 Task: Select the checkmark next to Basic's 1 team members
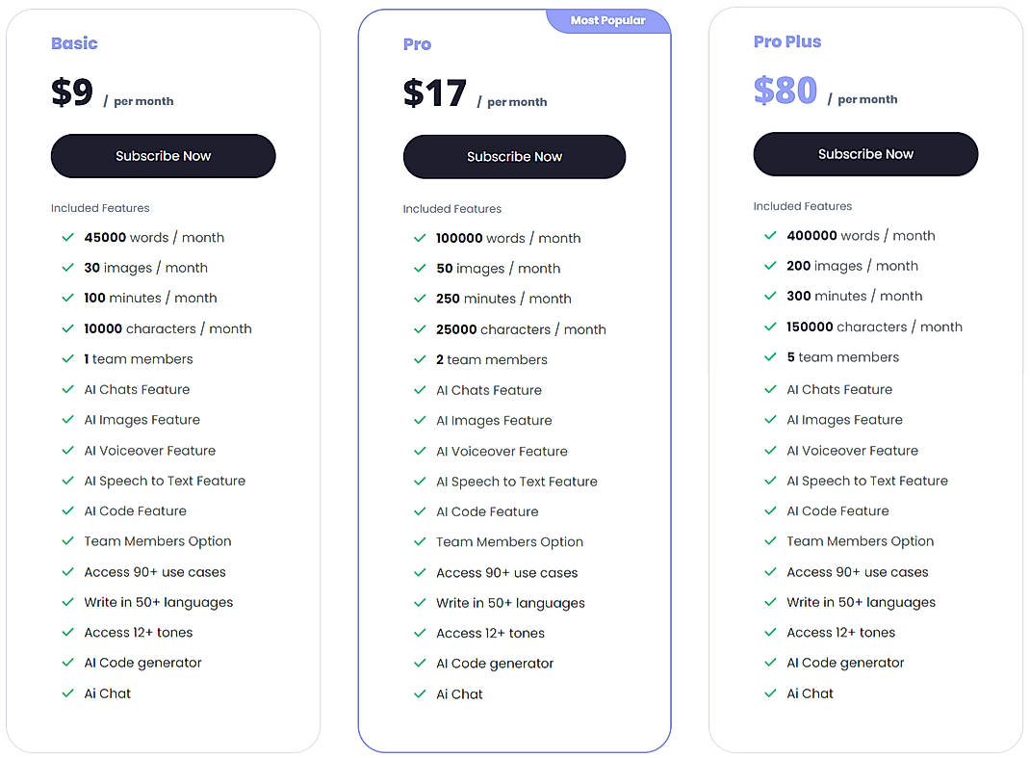(x=67, y=358)
